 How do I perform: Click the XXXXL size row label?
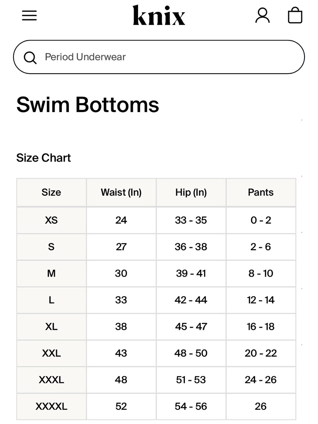(x=51, y=406)
